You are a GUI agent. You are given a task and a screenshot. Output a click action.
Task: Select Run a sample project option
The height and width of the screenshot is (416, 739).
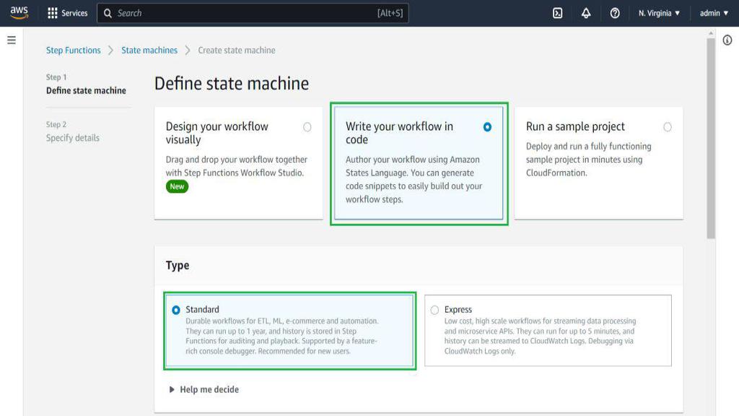point(668,127)
